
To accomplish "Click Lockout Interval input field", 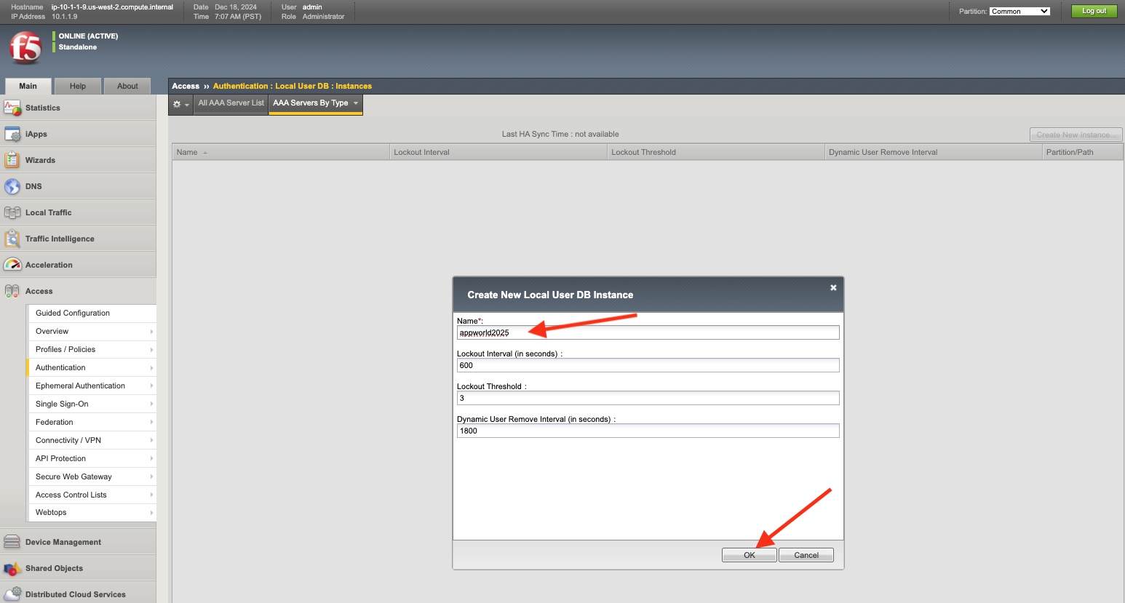I will pos(648,365).
